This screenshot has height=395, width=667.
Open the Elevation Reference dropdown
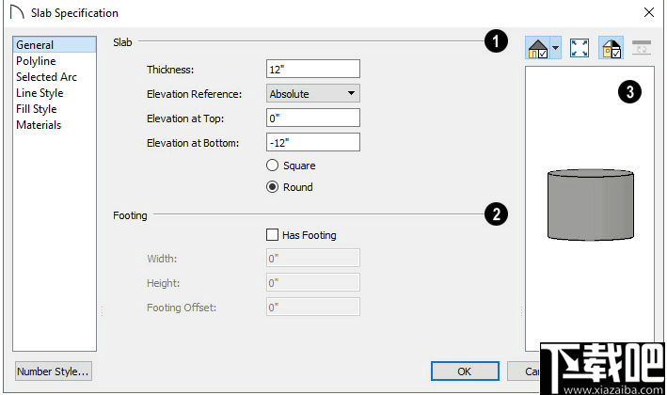point(313,94)
